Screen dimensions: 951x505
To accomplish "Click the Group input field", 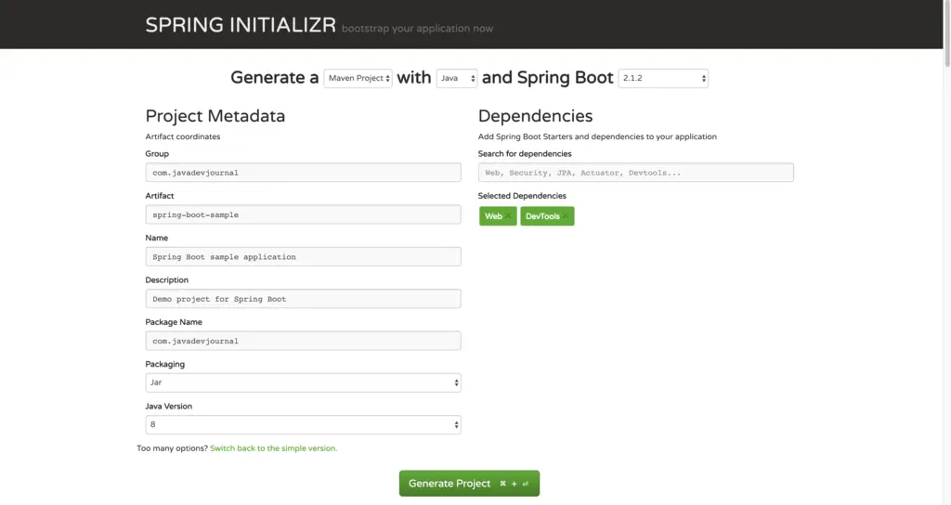I will (304, 172).
